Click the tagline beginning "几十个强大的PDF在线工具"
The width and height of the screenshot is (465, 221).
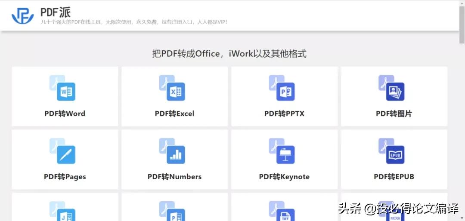134,22
